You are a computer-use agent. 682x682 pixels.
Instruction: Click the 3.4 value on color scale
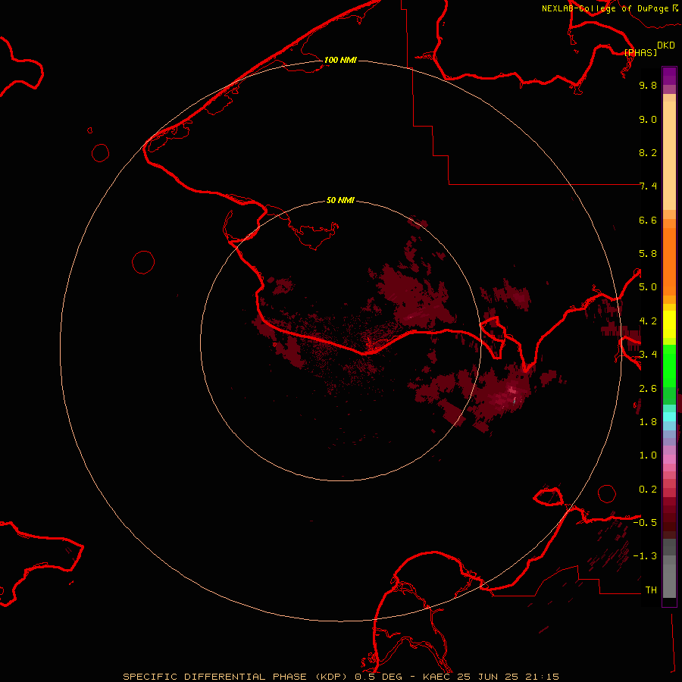click(648, 355)
